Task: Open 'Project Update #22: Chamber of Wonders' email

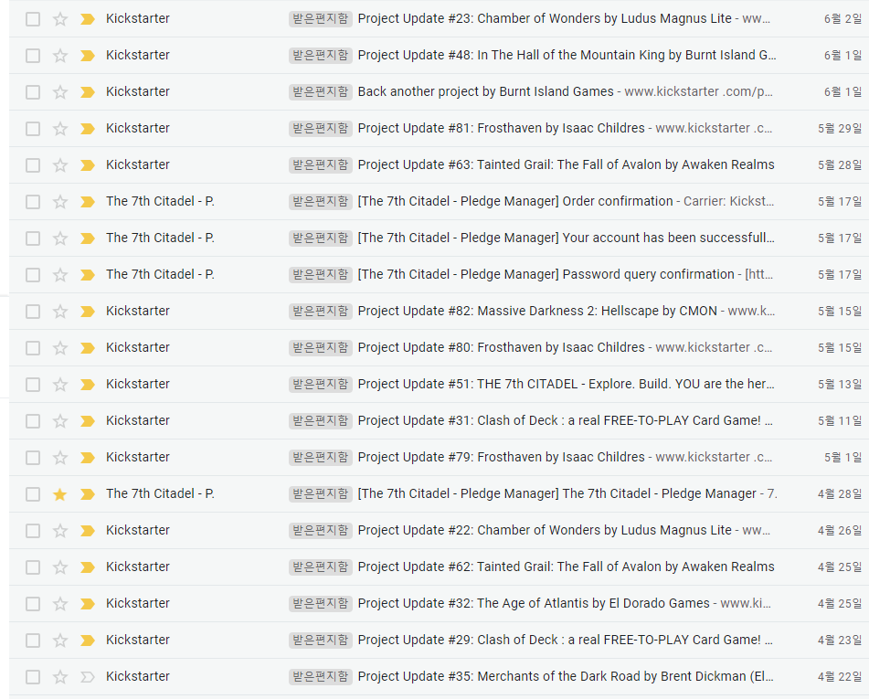Action: [x=545, y=531]
